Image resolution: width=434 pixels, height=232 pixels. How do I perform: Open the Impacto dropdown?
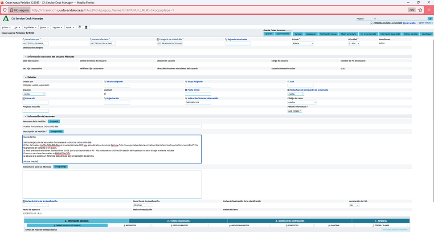click(34, 94)
